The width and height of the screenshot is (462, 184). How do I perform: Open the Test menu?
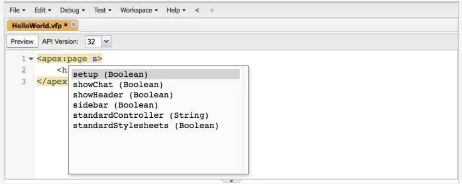[x=102, y=10]
